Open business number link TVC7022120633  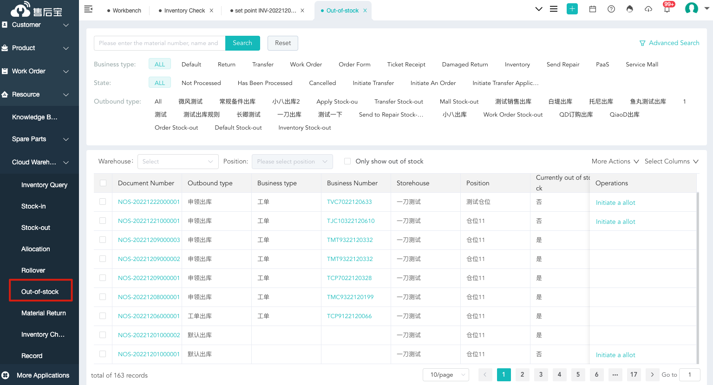click(349, 202)
